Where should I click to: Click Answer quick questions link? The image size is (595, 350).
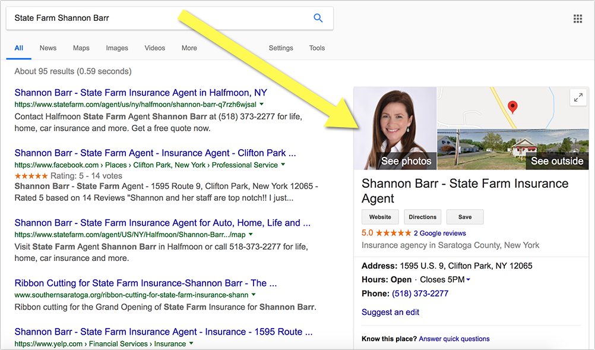[x=454, y=339]
